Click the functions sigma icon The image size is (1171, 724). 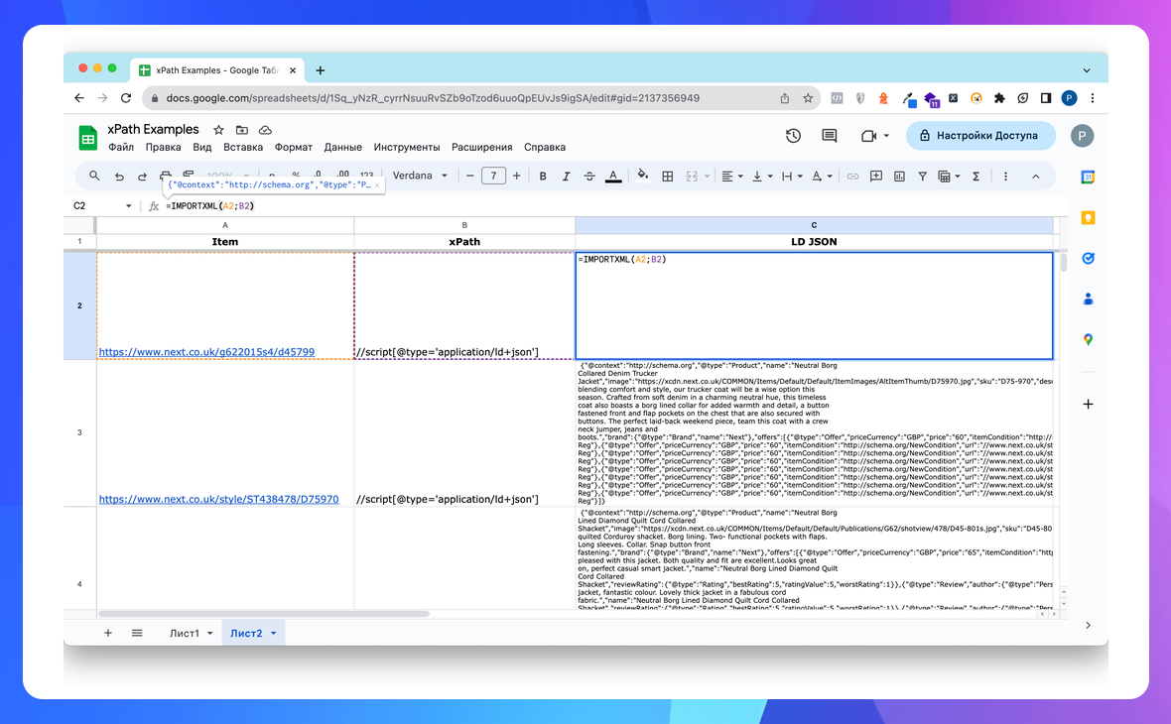[x=976, y=176]
